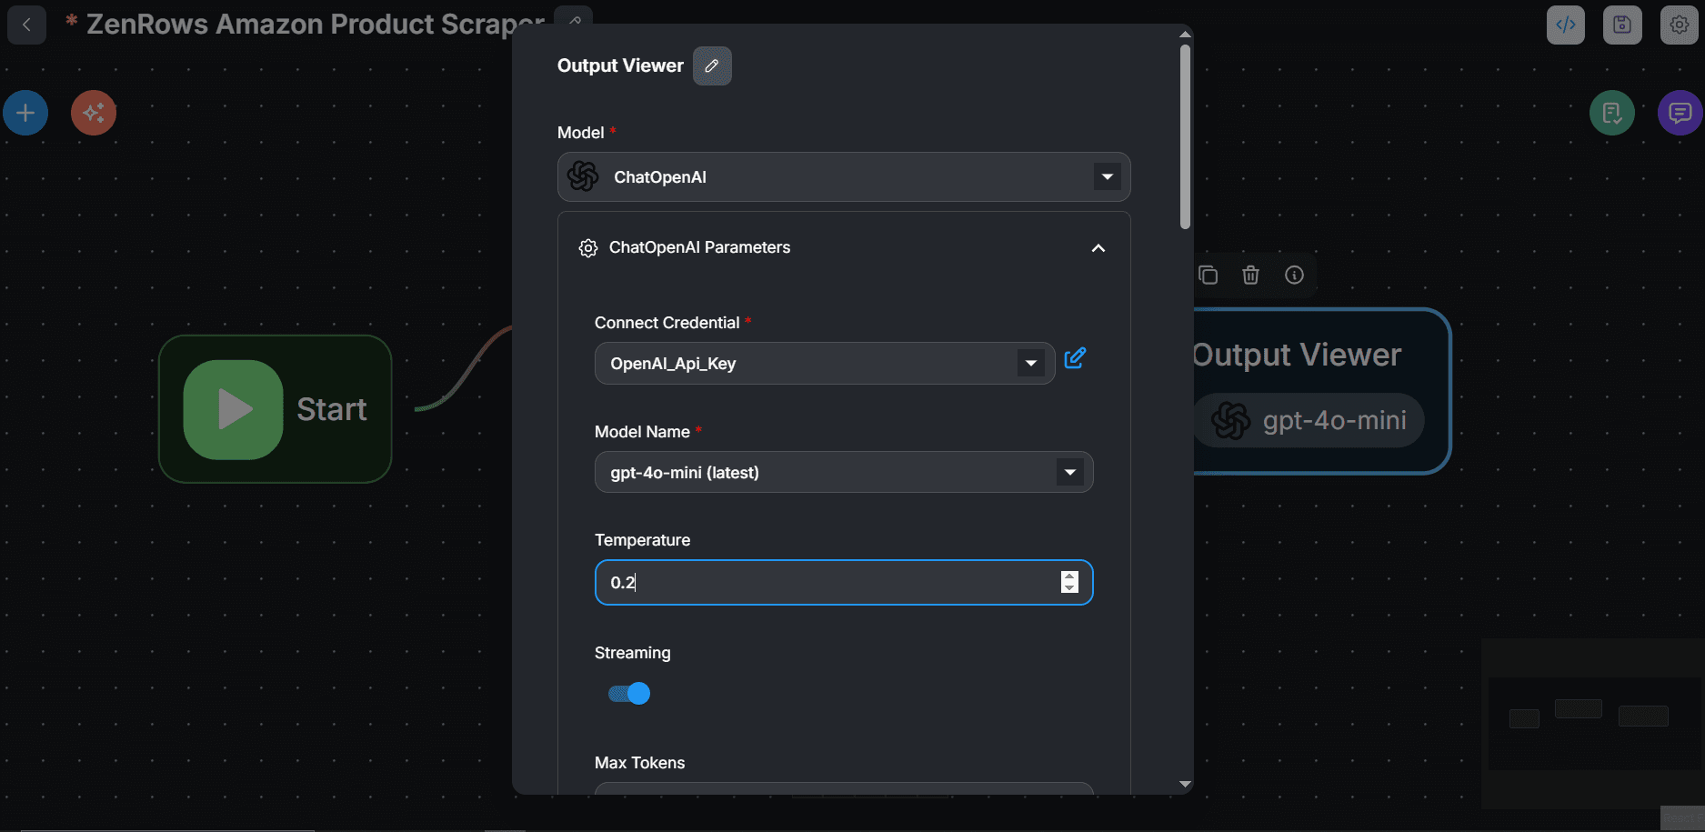
Task: Click the dialog scroll up arrow
Action: [x=1185, y=35]
